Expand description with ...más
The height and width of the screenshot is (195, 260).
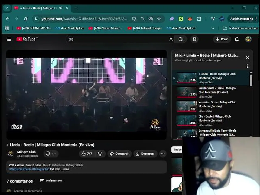click(65, 169)
